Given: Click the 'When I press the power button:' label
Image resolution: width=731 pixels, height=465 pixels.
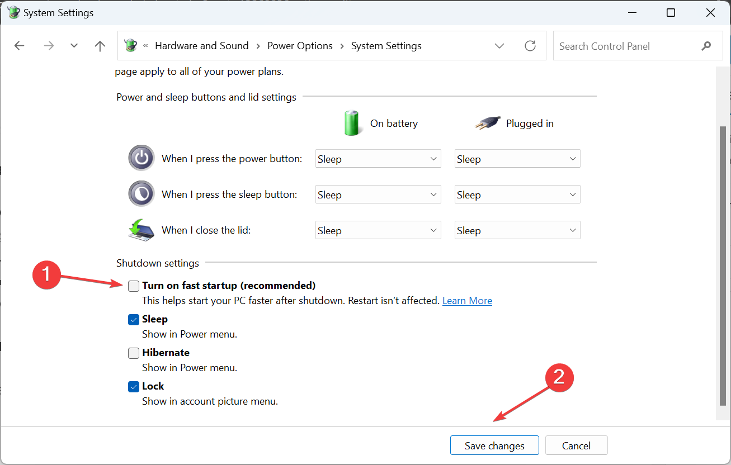Looking at the screenshot, I should [232, 159].
